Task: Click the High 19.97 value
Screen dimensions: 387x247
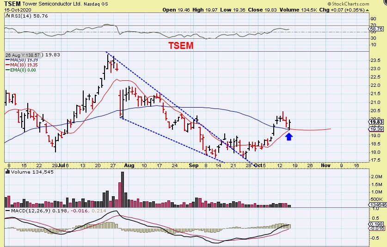Action: pos(205,10)
